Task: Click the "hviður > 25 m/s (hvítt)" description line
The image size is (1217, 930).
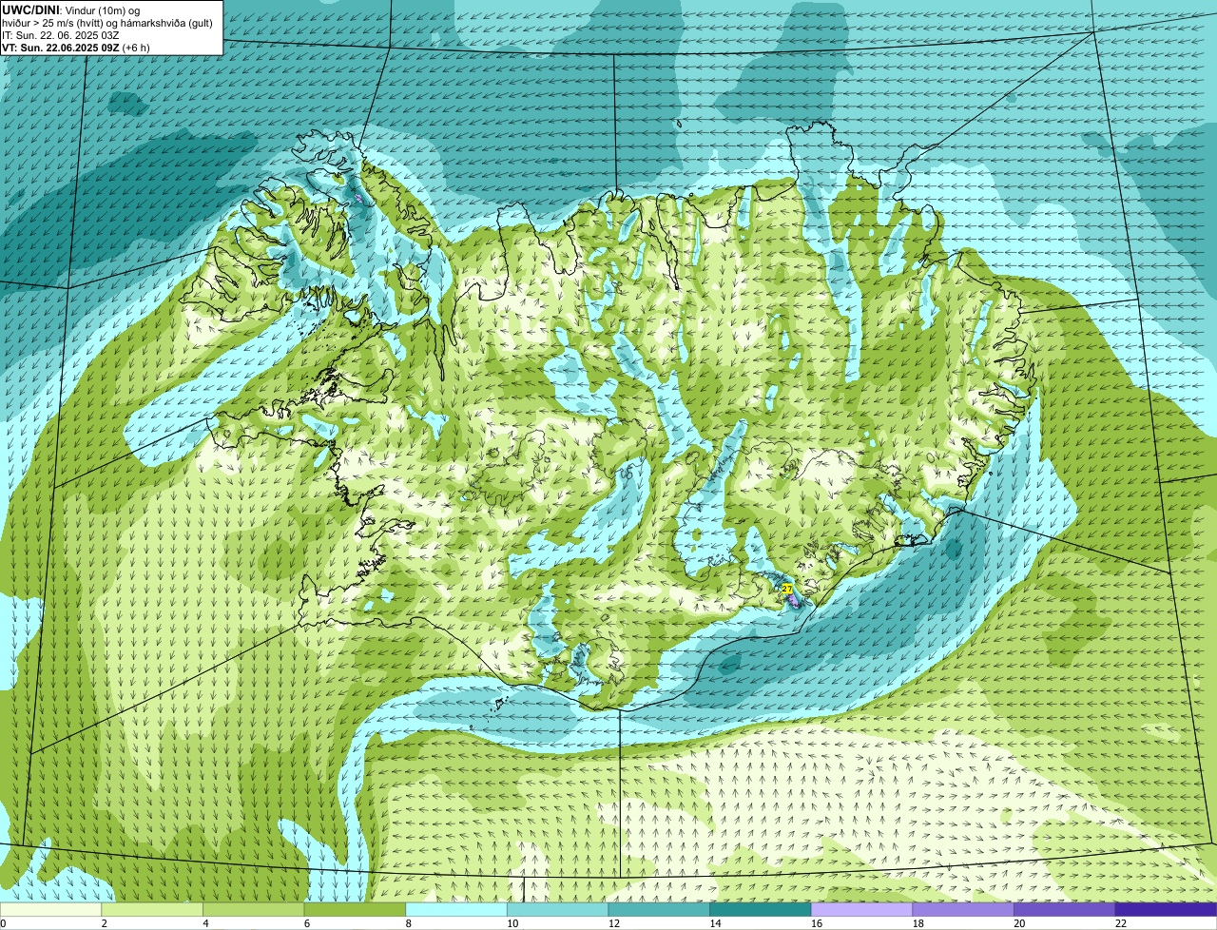Action: [106, 22]
